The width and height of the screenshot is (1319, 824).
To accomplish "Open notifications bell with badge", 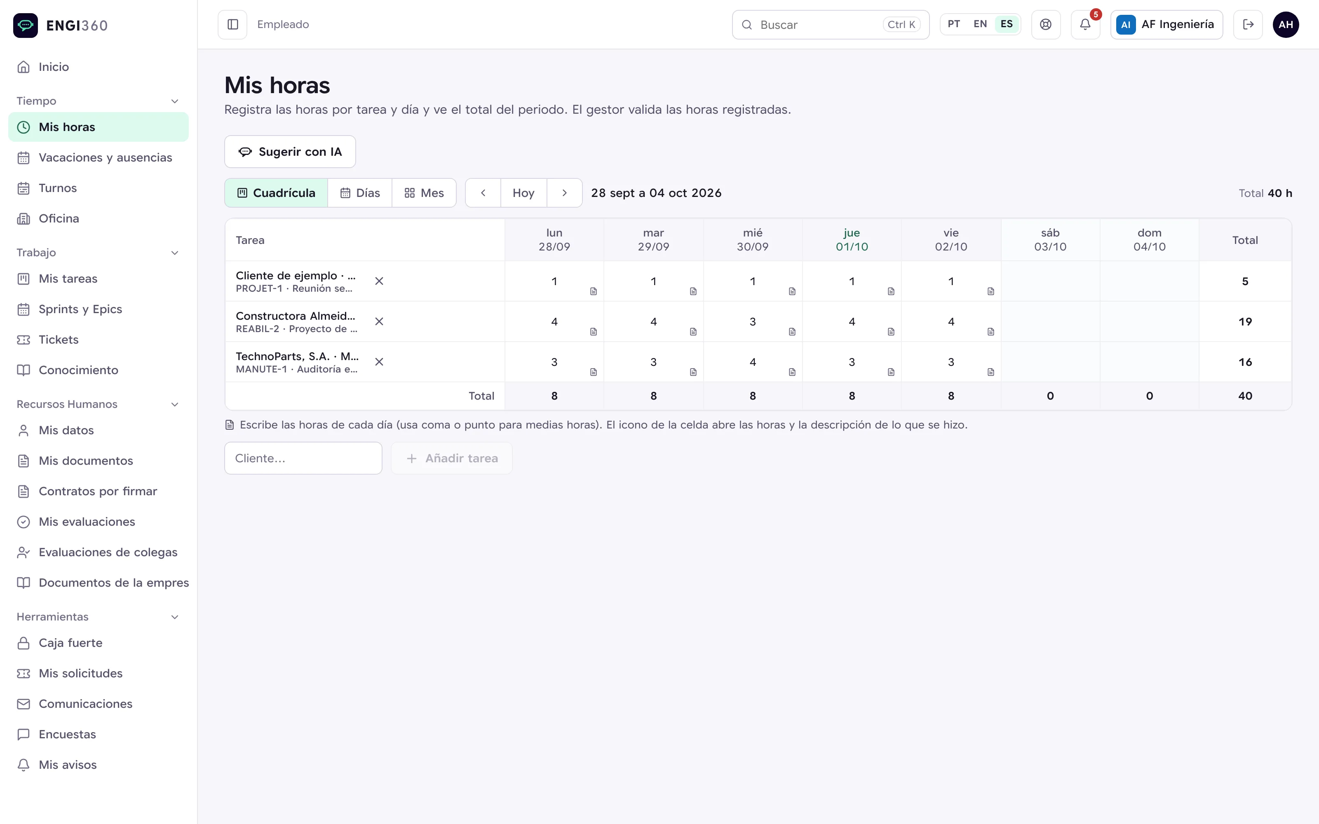I will pos(1085,25).
